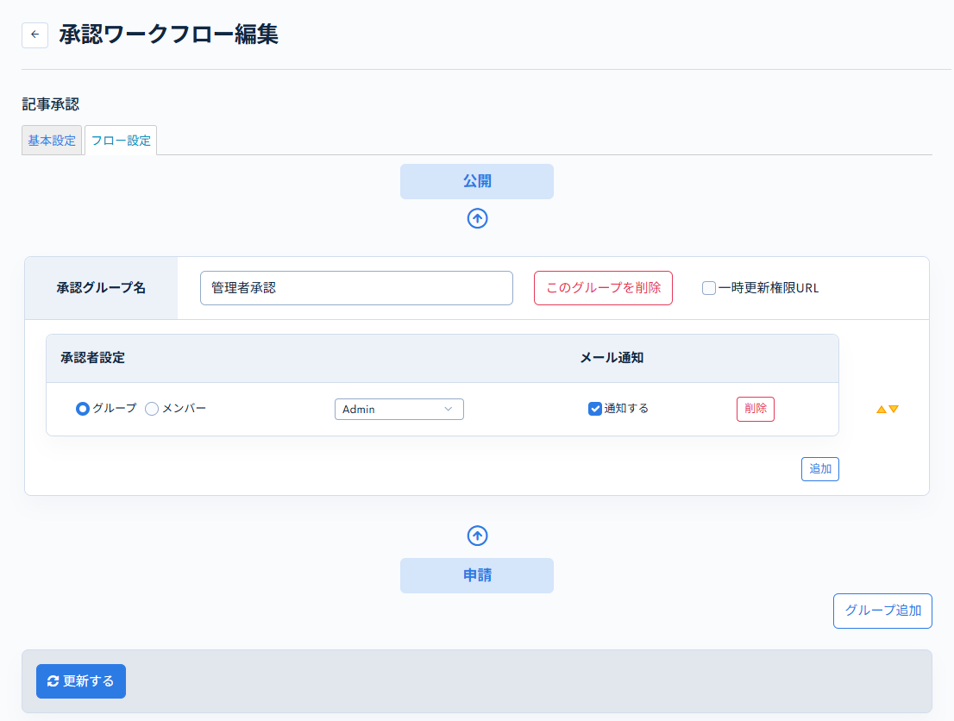
Task: Move the approver row down with the ▼ arrow
Action: [x=893, y=409]
